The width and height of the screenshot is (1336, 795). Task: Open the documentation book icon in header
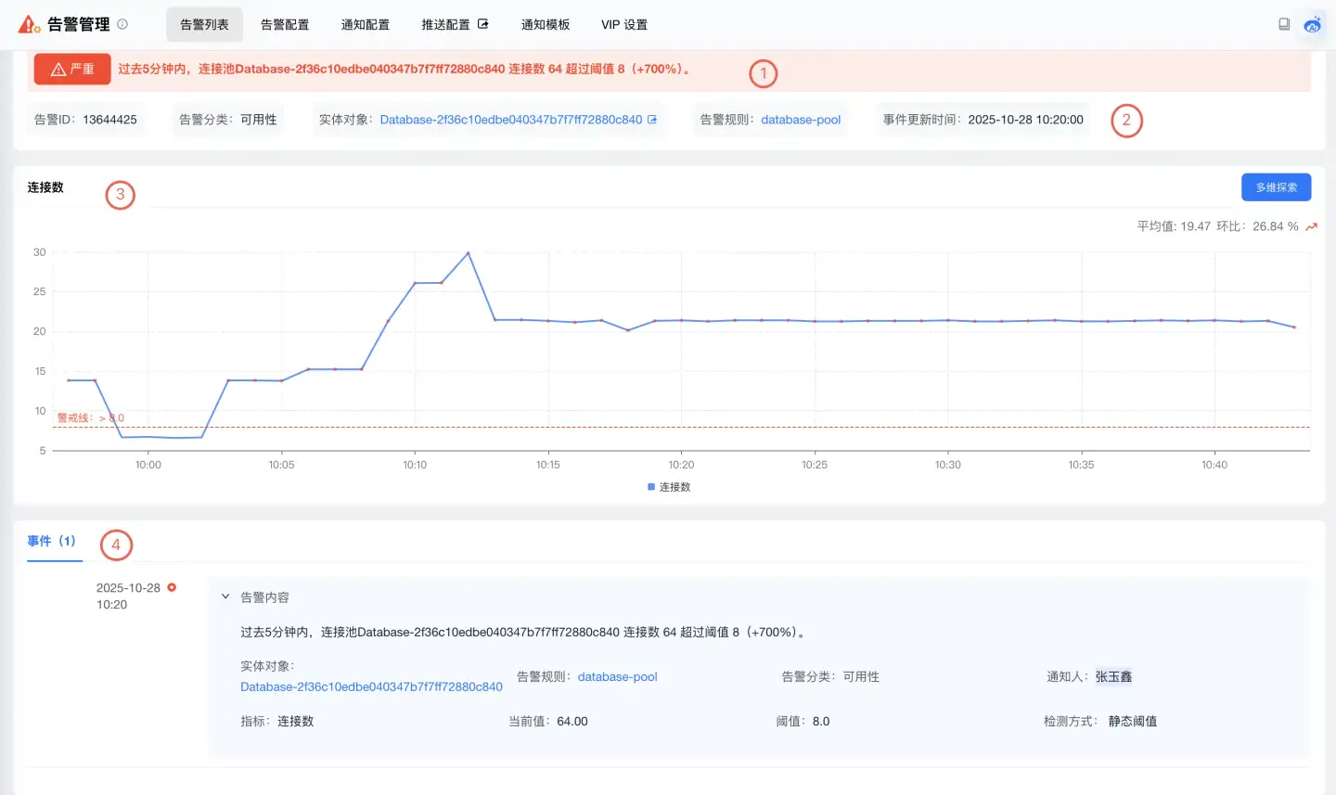[x=1284, y=24]
